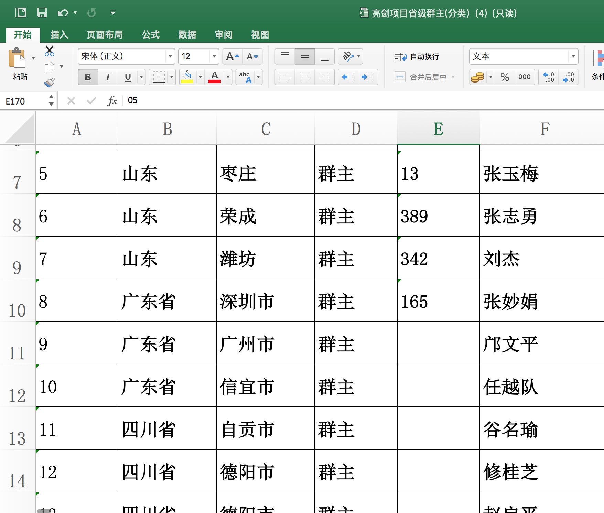Decrease font size with A-down icon
Viewport: 604px width, 513px height.
coord(252,56)
